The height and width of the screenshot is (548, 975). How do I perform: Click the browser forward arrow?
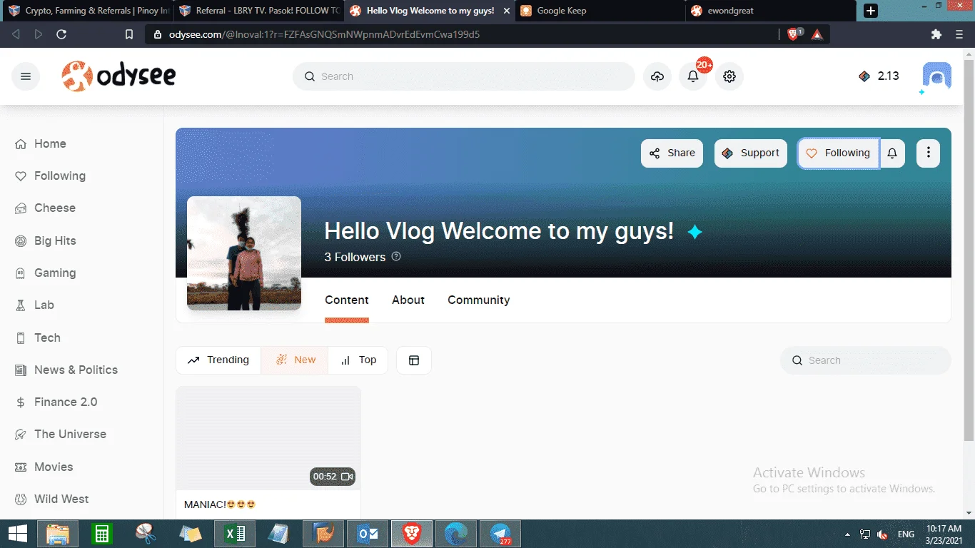tap(39, 34)
